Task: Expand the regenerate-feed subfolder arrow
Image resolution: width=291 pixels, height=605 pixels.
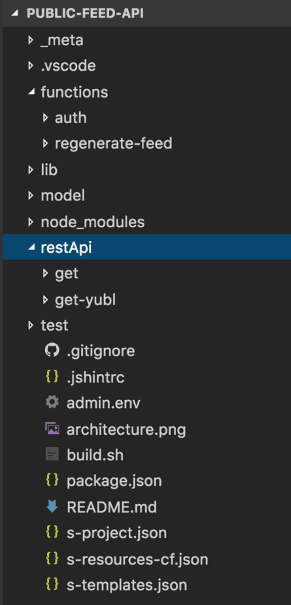Action: (46, 143)
